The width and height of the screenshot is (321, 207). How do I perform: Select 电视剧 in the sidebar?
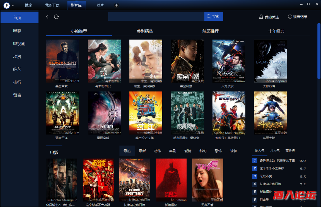(19, 44)
